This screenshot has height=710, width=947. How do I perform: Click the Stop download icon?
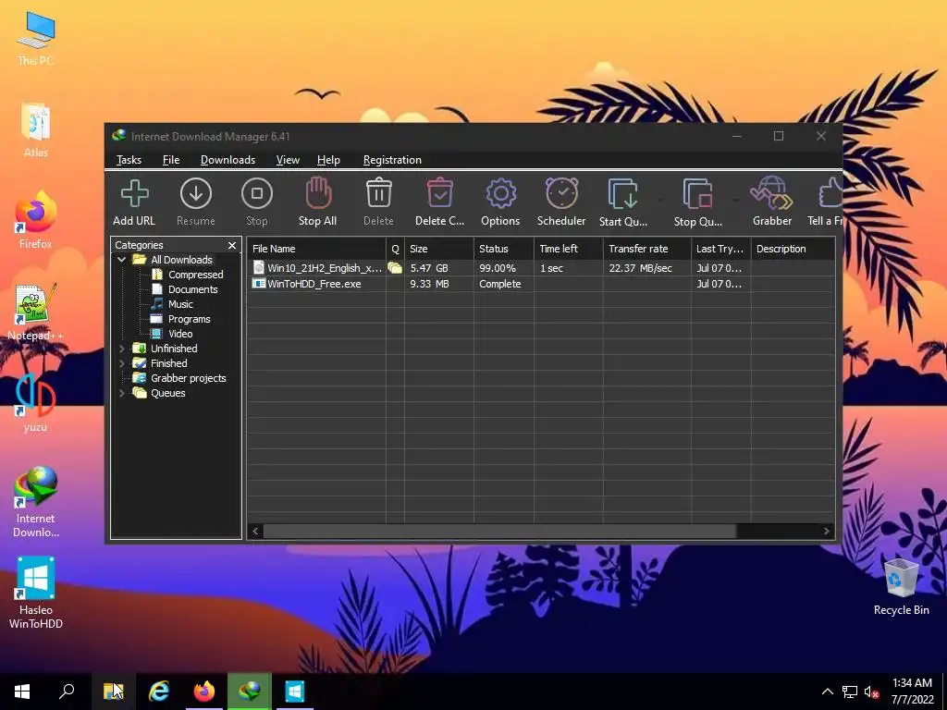(257, 194)
